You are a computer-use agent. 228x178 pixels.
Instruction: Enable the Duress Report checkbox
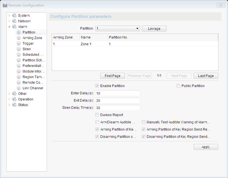97,115
